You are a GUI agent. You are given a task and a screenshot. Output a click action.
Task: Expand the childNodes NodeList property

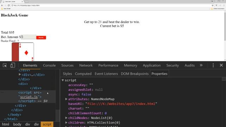click(66, 118)
